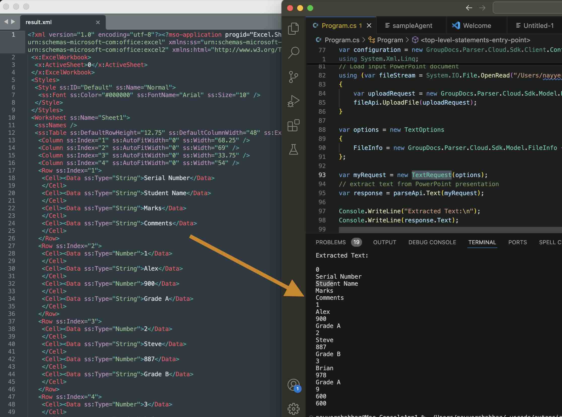Click the search field in the title bar
The width and height of the screenshot is (562, 417).
click(x=528, y=8)
